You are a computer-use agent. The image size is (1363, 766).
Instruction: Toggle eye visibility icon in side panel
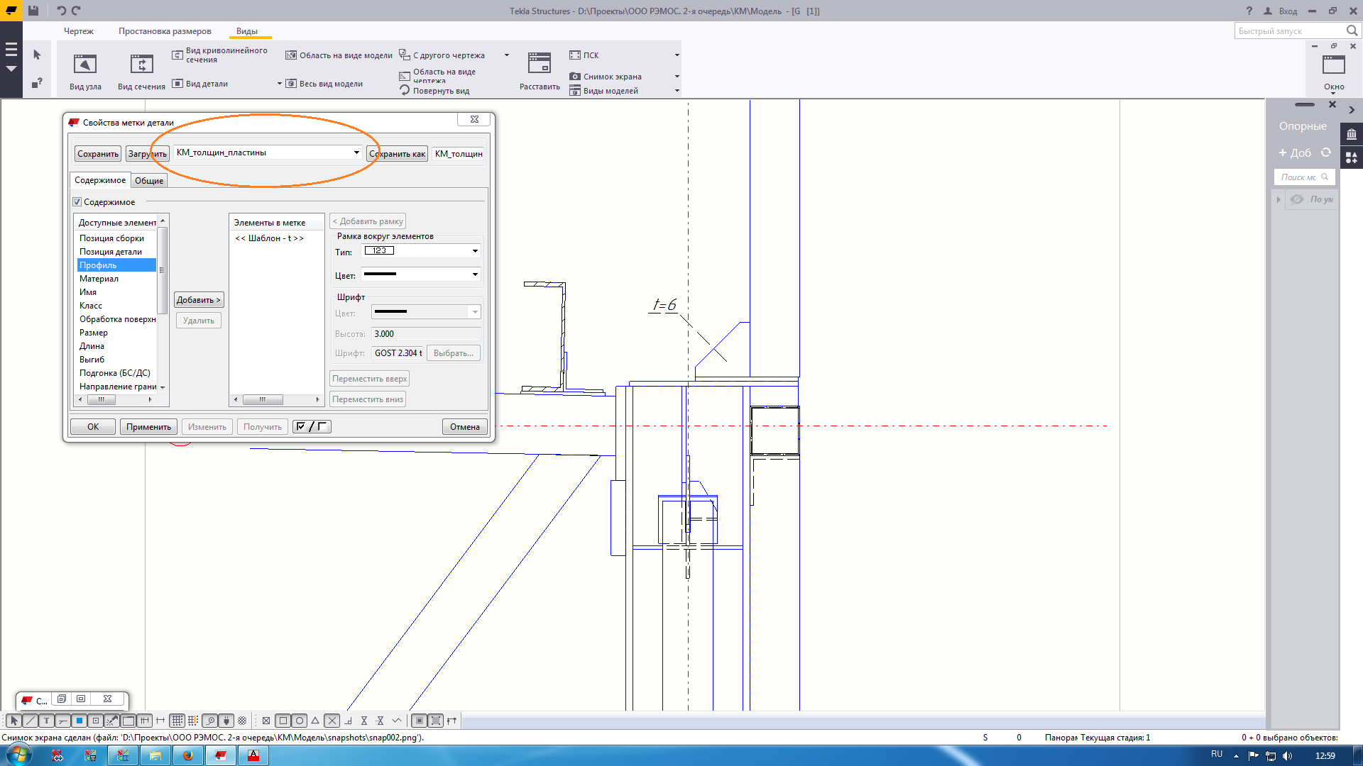click(x=1297, y=199)
